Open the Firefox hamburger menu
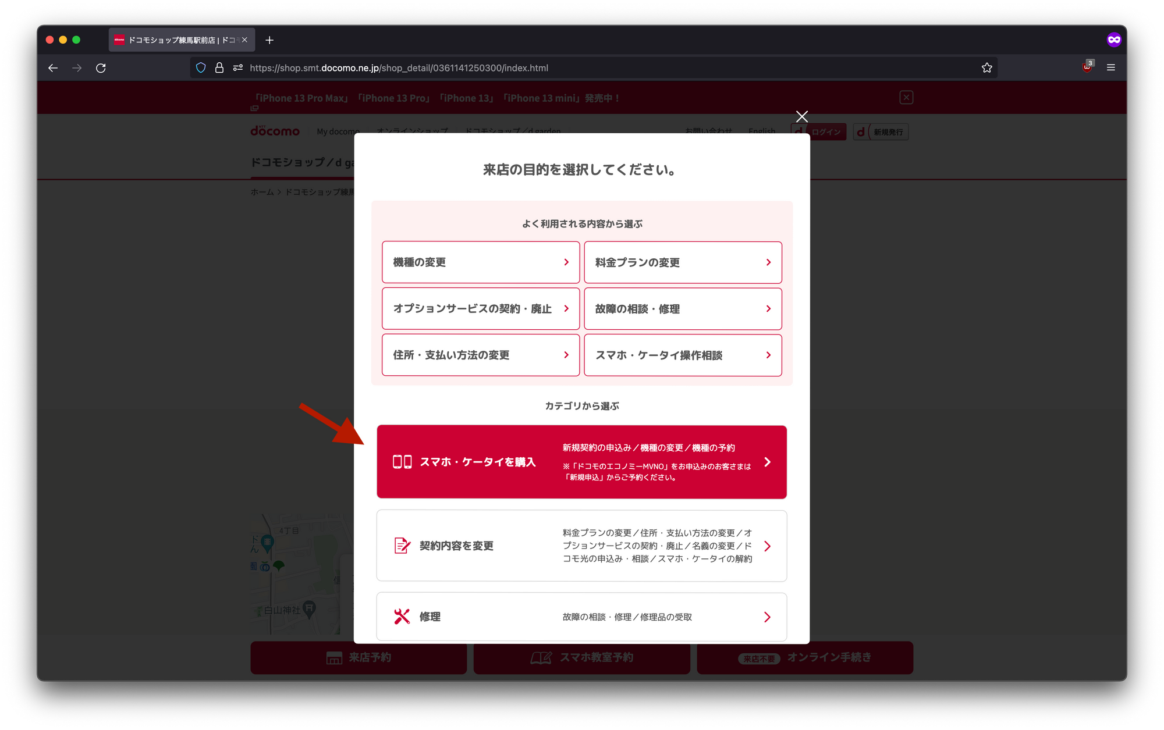1164x730 pixels. tap(1110, 68)
